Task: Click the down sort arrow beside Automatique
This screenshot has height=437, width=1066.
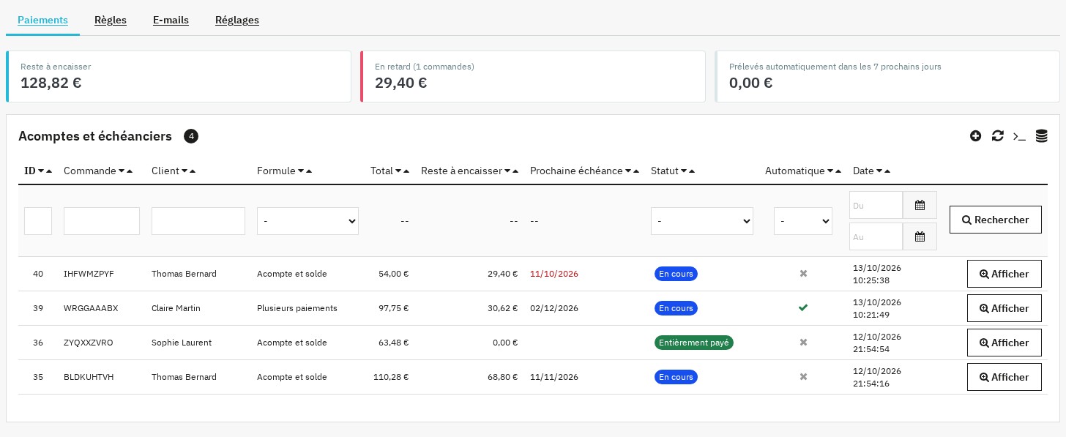Action: point(830,171)
